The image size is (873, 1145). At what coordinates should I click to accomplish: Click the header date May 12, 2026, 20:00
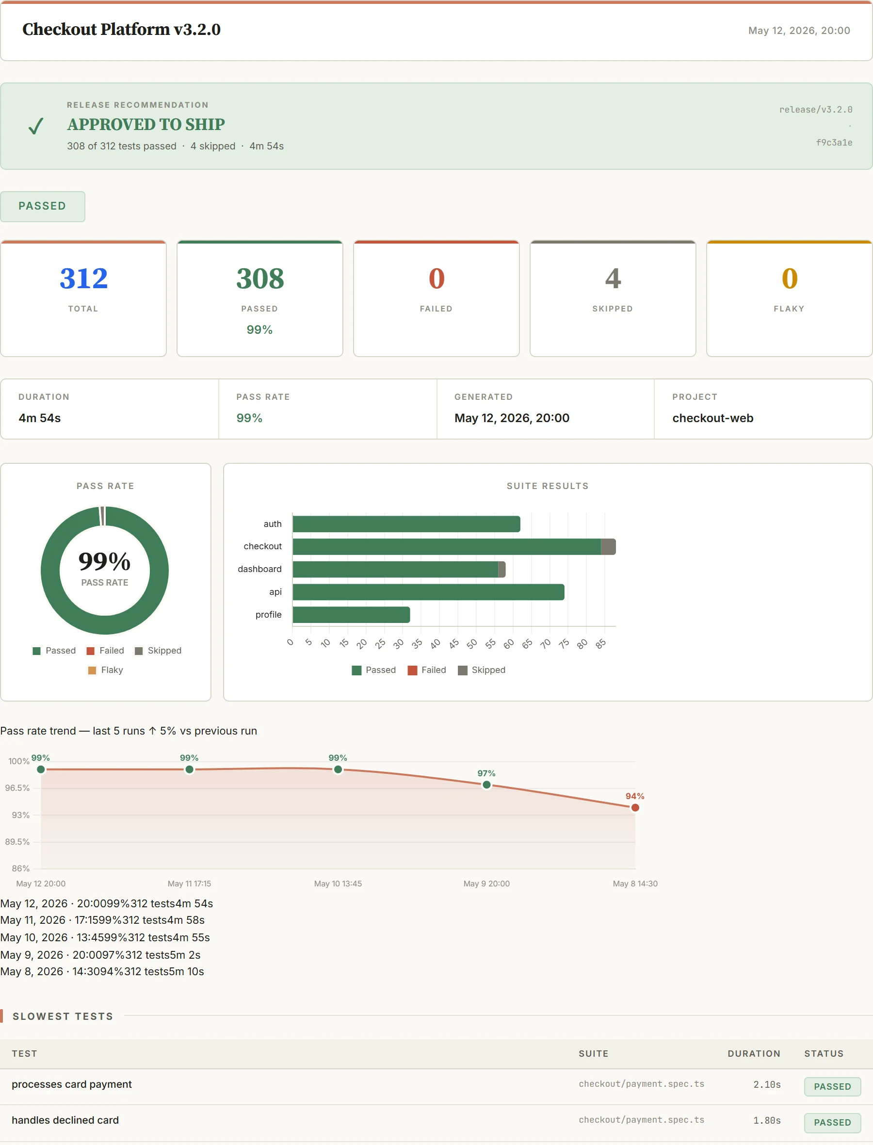tap(799, 31)
